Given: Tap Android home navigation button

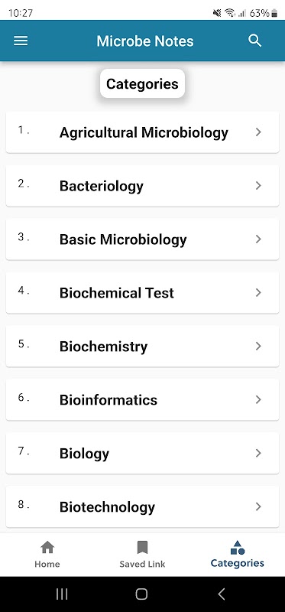Looking at the screenshot, I should coord(141,594).
